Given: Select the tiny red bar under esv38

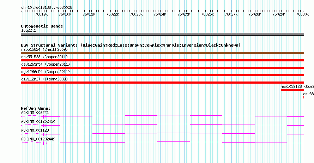Looking at the screenshot, I should tap(304, 97).
